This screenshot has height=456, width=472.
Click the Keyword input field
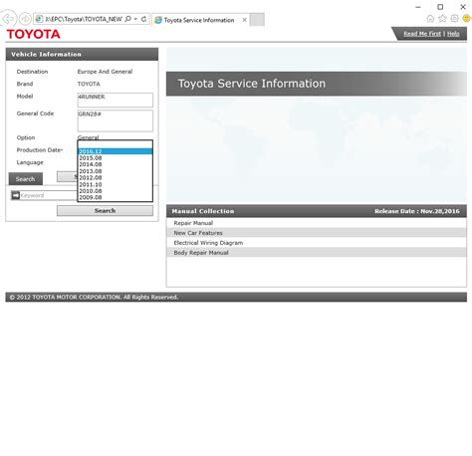[x=49, y=195]
